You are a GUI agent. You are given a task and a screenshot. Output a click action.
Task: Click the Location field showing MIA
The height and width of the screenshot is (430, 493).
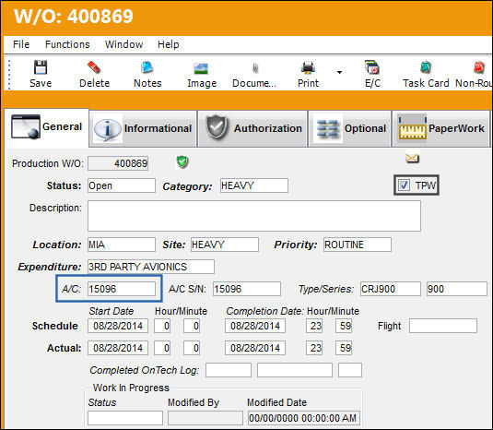click(122, 245)
